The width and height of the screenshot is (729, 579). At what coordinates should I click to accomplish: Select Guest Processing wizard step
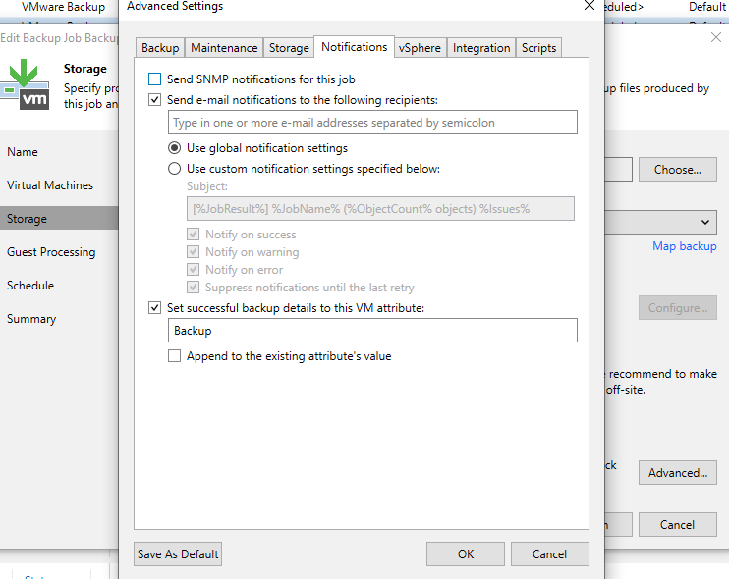(x=51, y=252)
